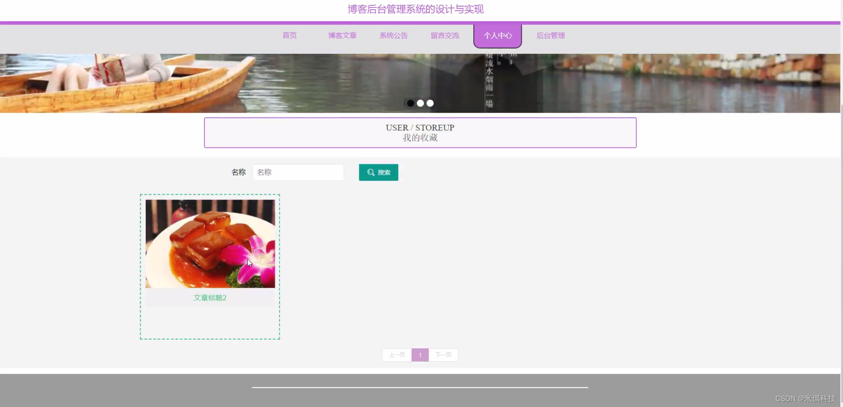Open the 后台管理 backend management tab

coord(550,35)
